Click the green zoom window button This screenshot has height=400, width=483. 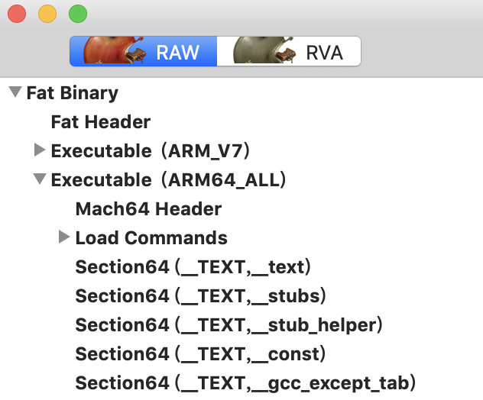[78, 14]
